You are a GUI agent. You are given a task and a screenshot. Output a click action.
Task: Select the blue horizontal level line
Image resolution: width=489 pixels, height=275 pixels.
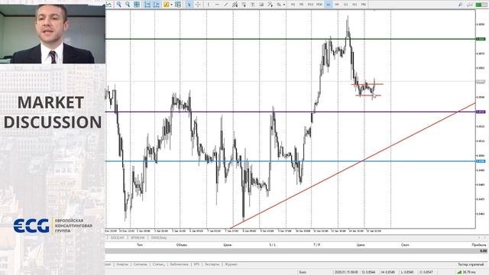[x=290, y=161]
